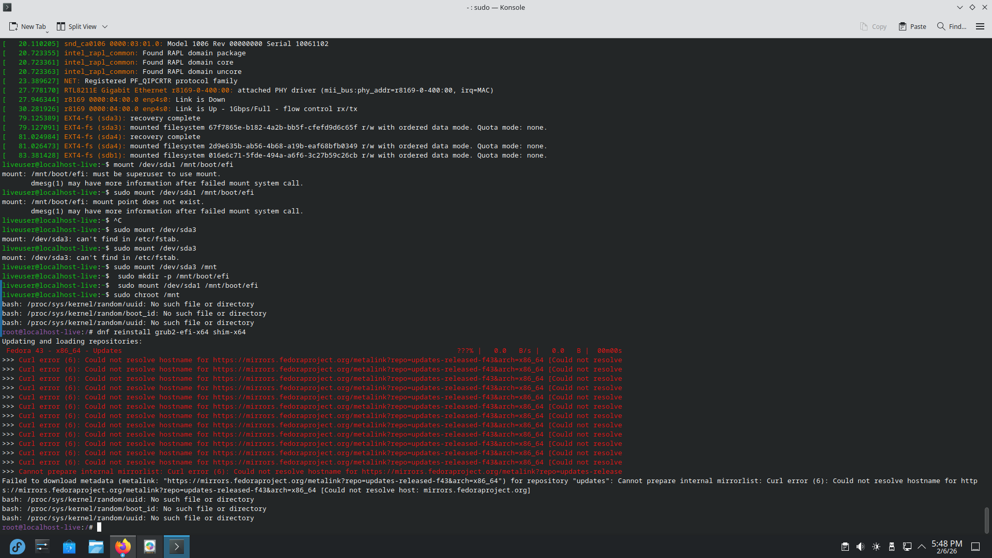Viewport: 992px width, 558px height.
Task: Open the clipboard manager in system tray
Action: pos(845,546)
